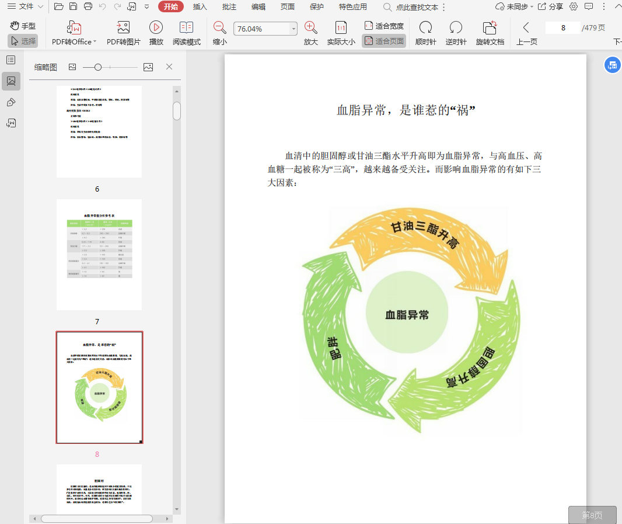Open the 保护 tab
The image size is (622, 524).
[317, 7]
